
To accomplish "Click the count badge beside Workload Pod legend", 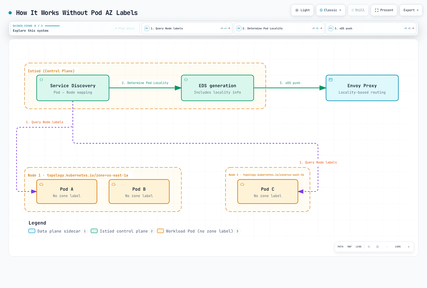I will (x=237, y=231).
